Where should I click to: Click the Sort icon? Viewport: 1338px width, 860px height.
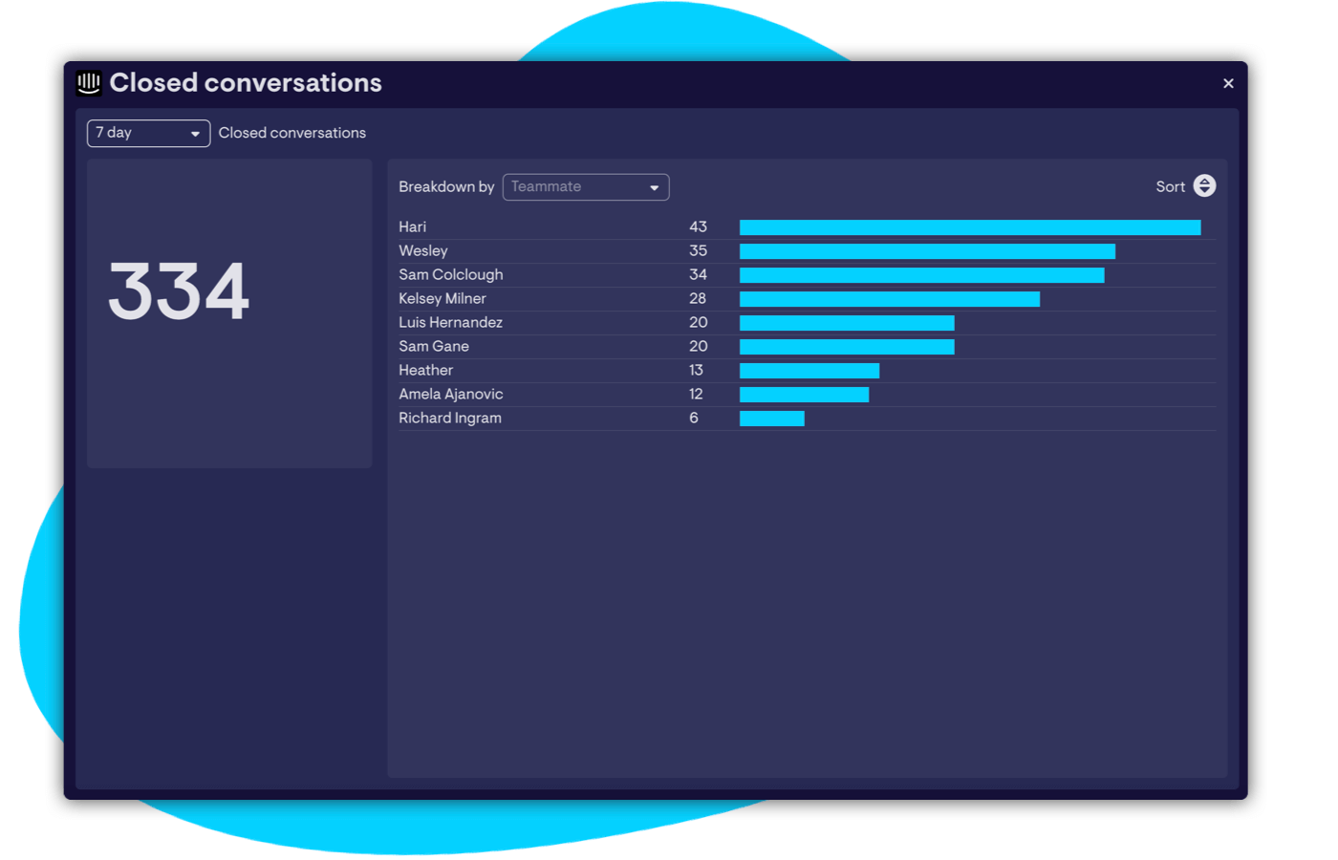1203,186
